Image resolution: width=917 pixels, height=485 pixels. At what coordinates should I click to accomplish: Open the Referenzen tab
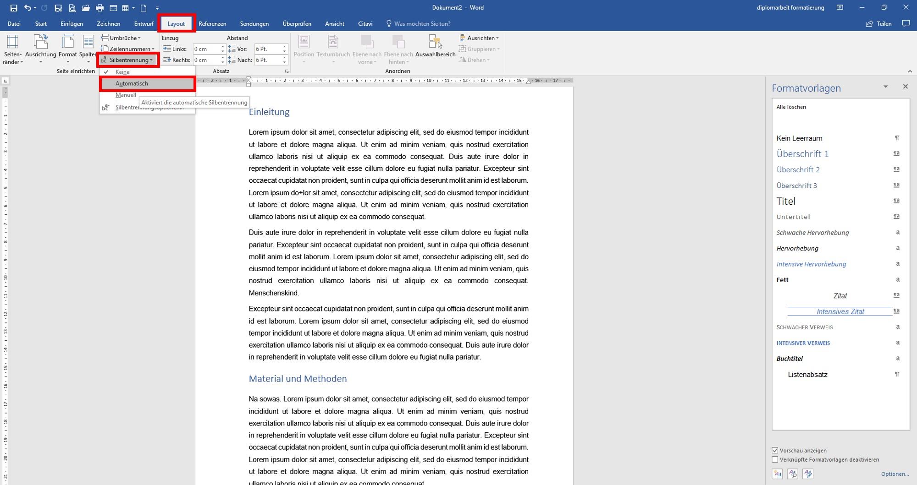tap(212, 23)
